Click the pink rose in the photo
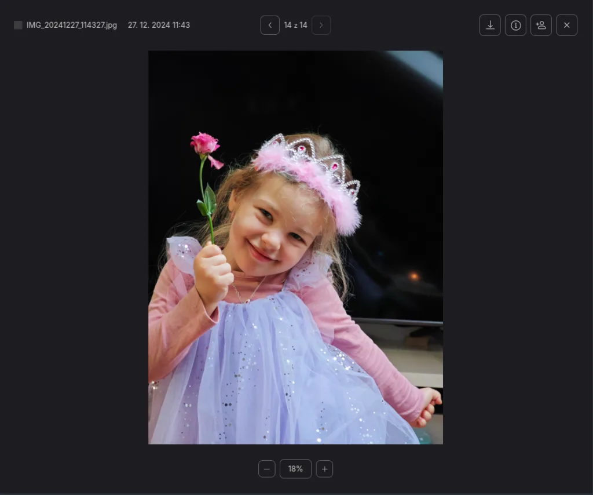 pyautogui.click(x=204, y=144)
